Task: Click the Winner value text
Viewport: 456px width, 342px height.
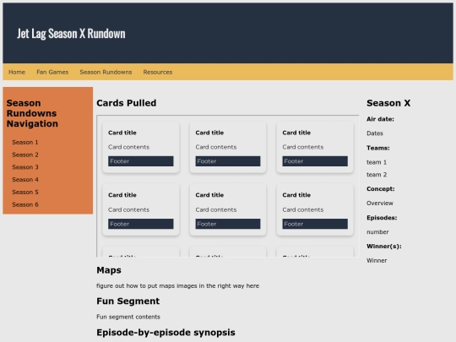Action: coord(377,261)
